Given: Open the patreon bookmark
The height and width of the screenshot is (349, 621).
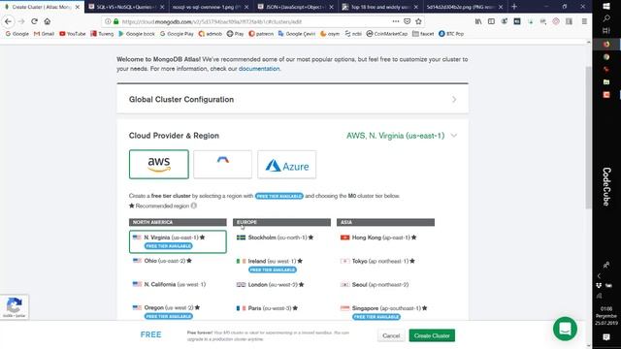Looking at the screenshot, I should [261, 34].
